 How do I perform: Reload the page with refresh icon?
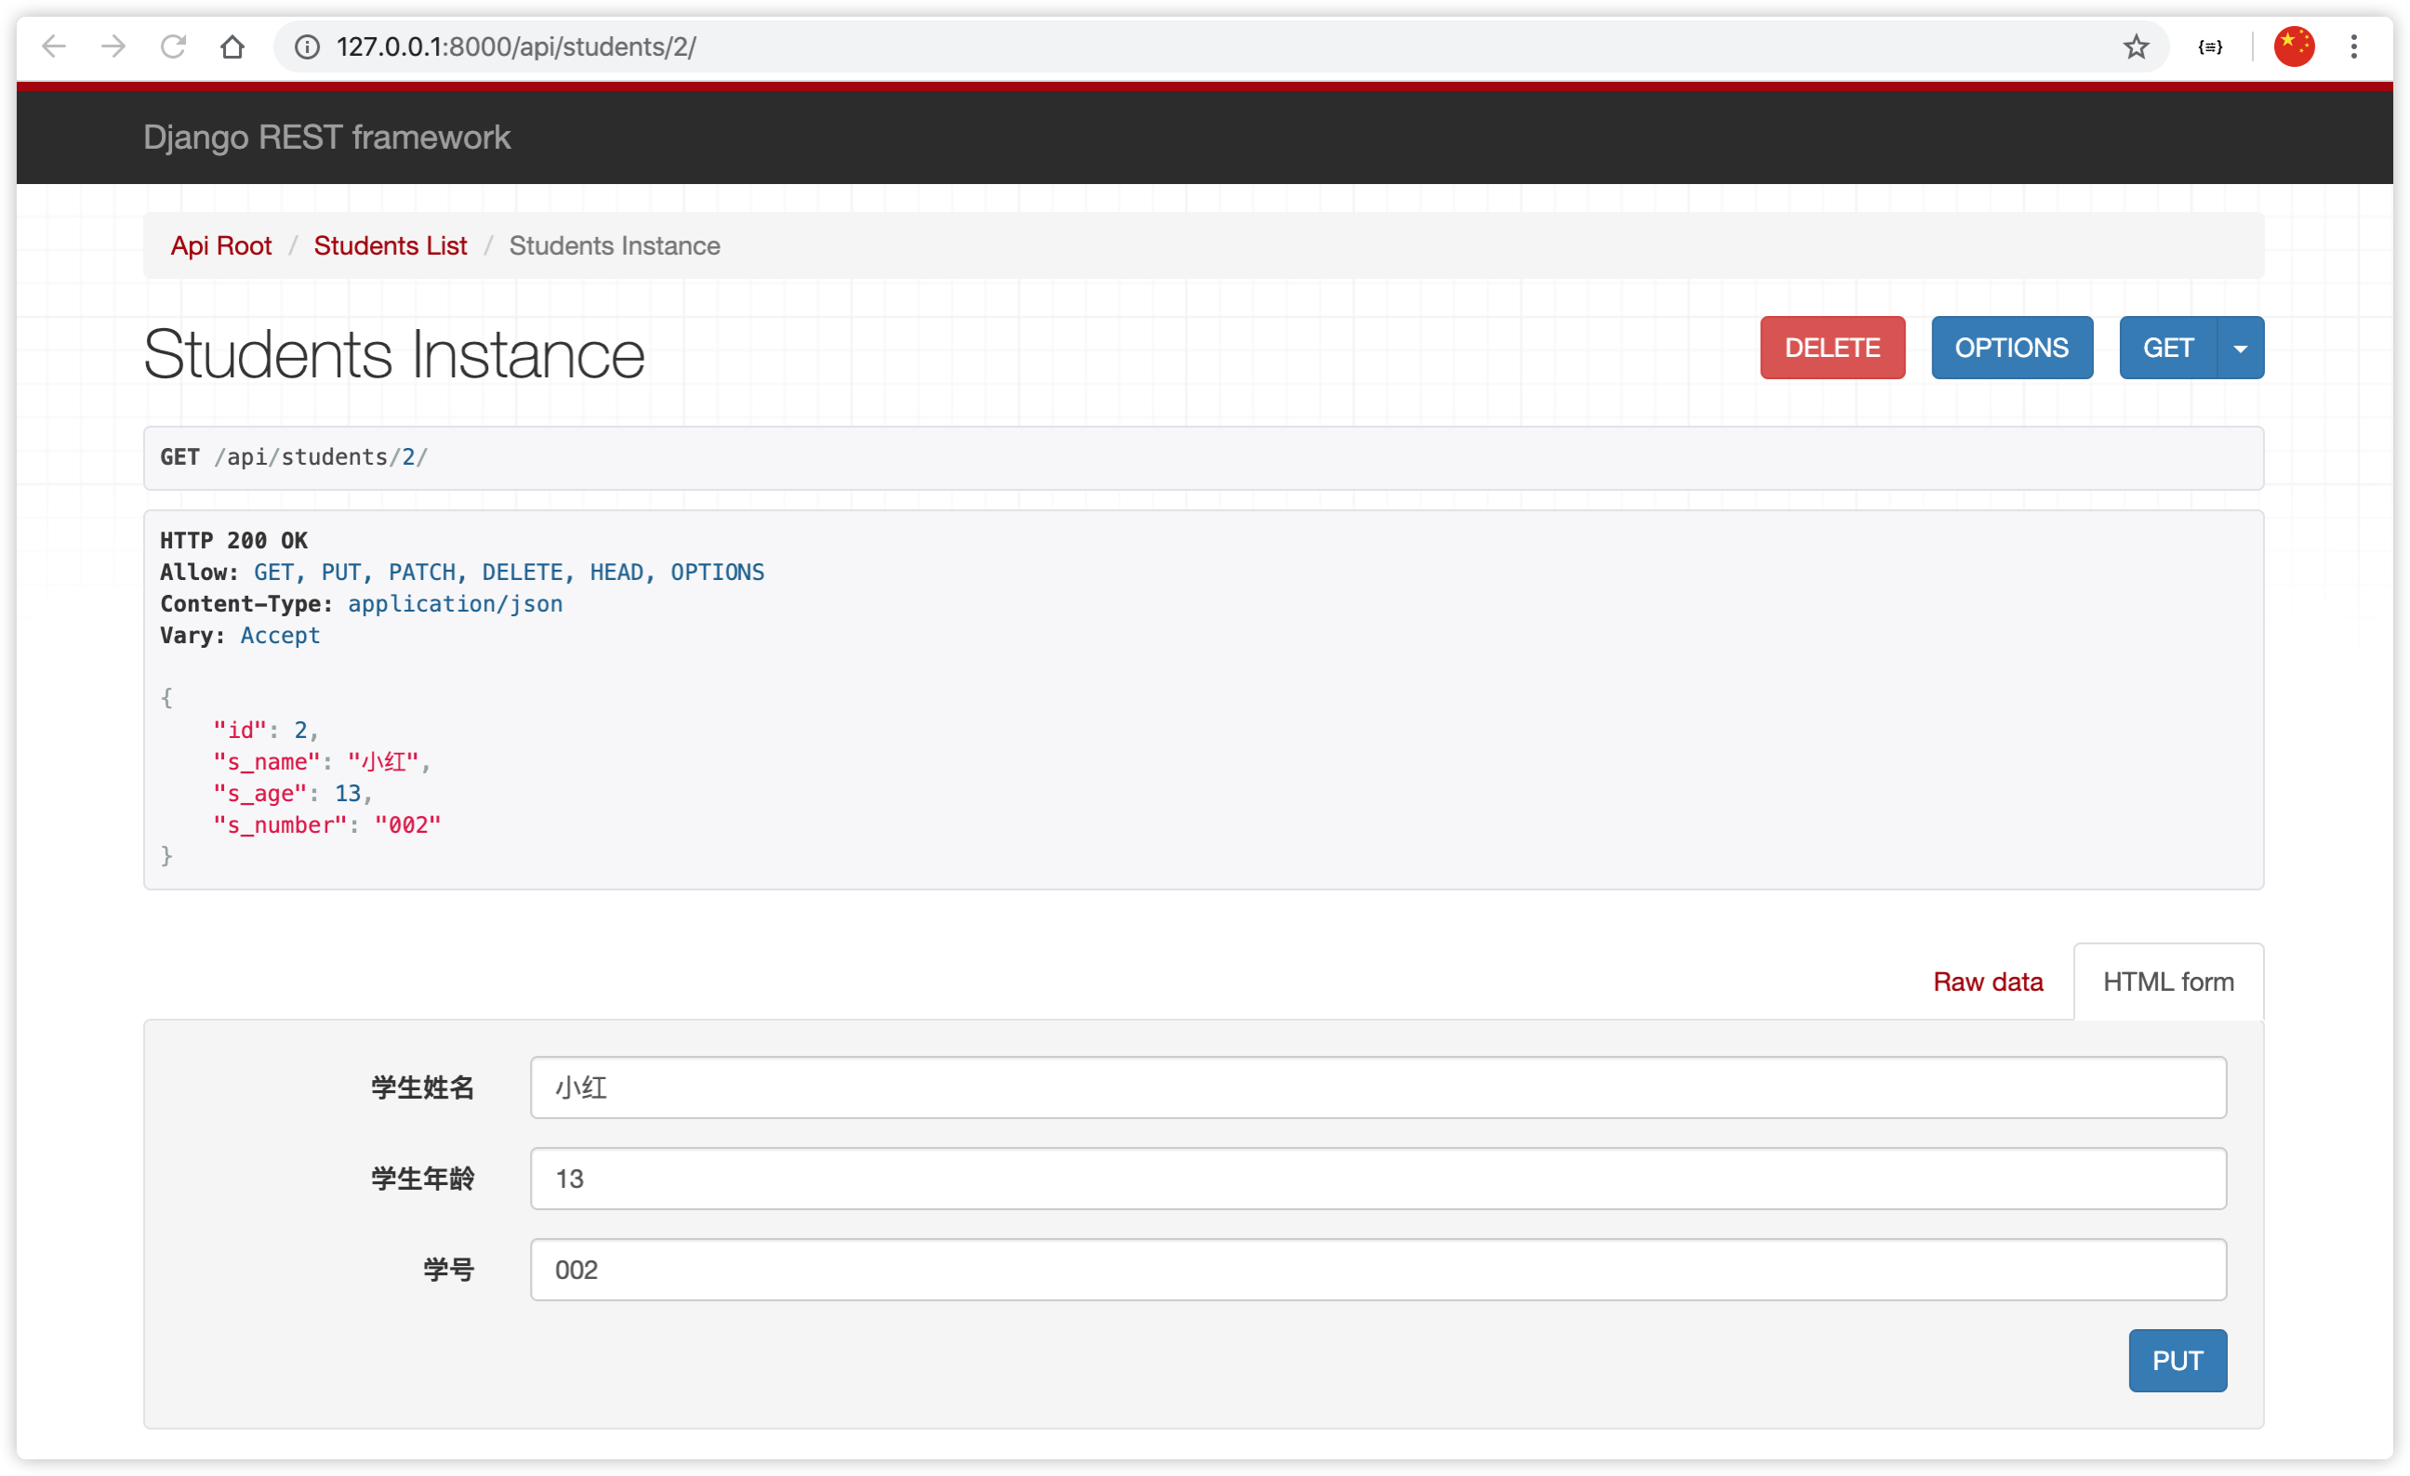[x=173, y=46]
